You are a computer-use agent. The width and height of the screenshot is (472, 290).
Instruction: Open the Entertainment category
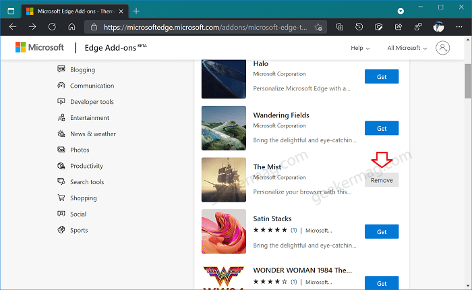click(90, 118)
